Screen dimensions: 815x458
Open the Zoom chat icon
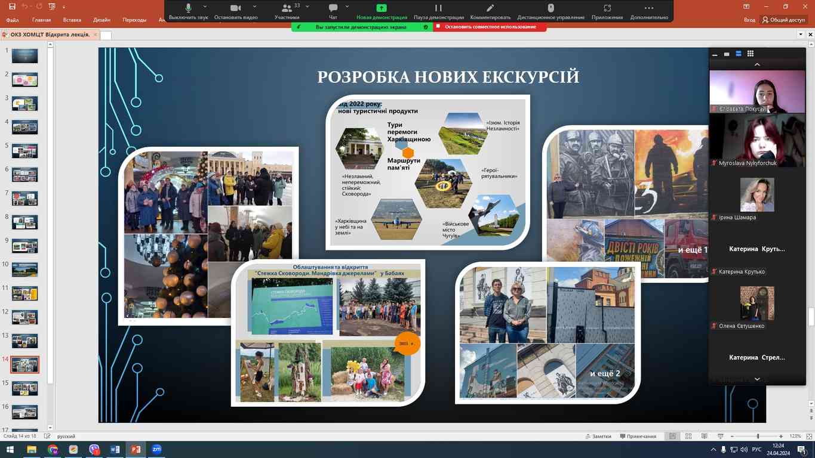pyautogui.click(x=333, y=8)
